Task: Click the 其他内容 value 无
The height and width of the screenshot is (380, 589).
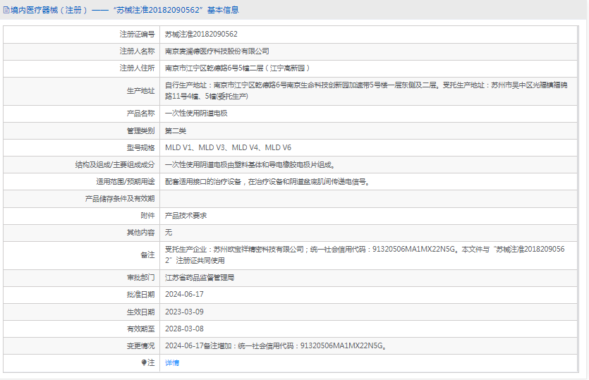Action: click(x=169, y=233)
